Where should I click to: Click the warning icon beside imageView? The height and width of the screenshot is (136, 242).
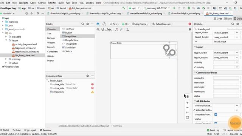click(x=92, y=92)
